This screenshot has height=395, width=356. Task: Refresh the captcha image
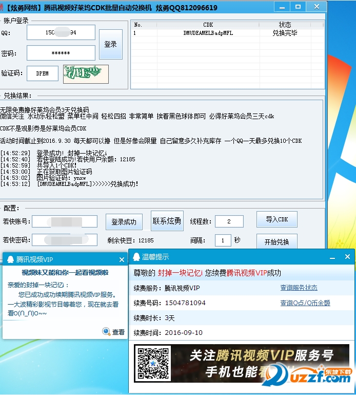point(86,74)
